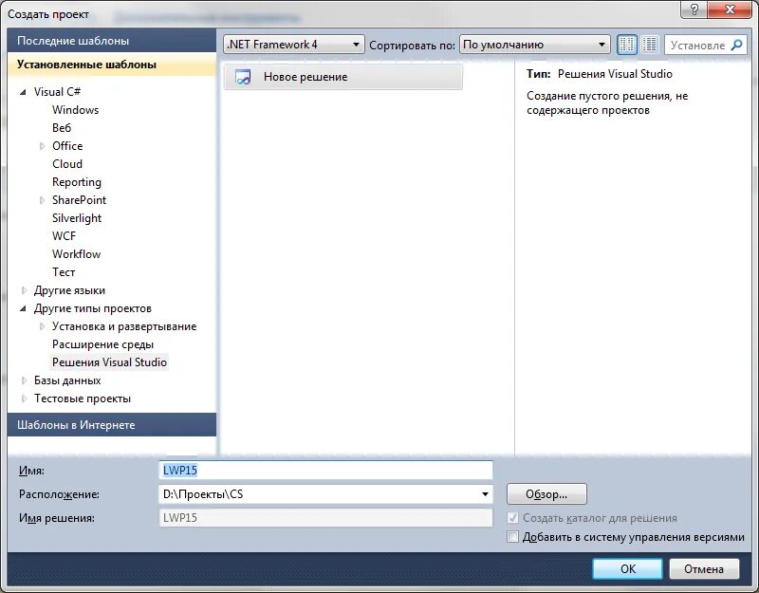Select Новое решение template text

pos(305,77)
